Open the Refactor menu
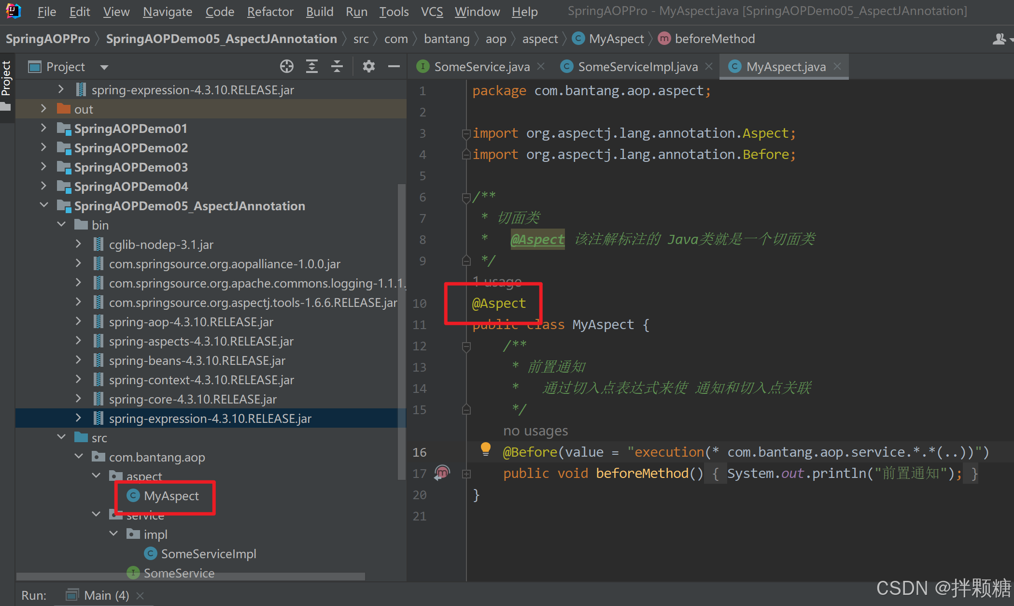This screenshot has width=1014, height=606. coord(270,12)
